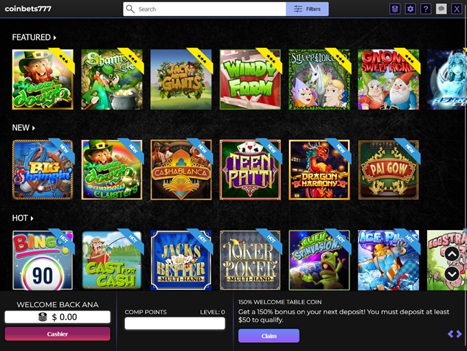467x351 pixels.
Task: Expand the HOT games category
Action: coord(23,218)
